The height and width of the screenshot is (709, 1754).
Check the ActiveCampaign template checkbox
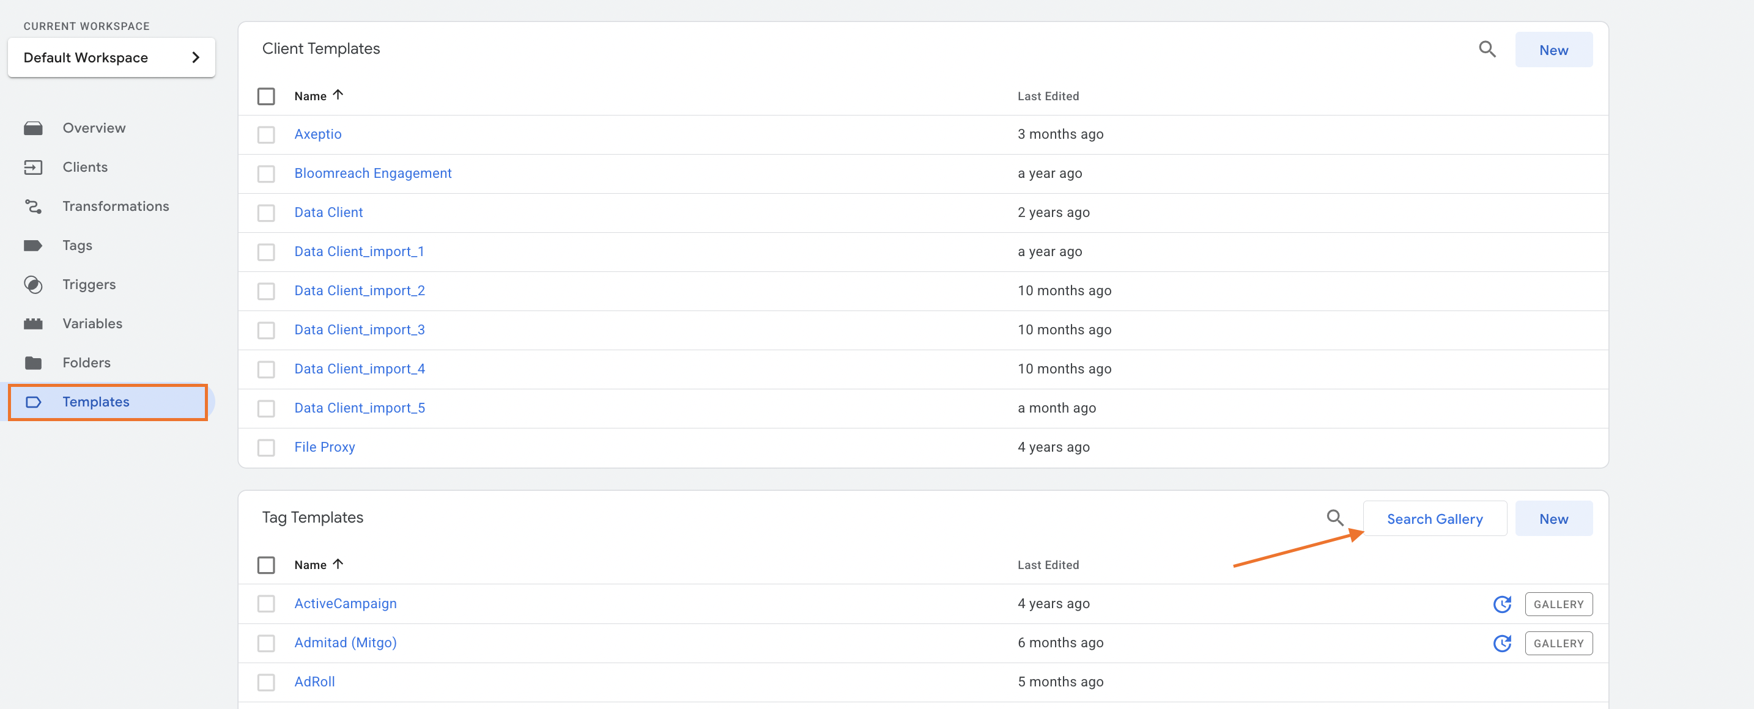click(266, 604)
